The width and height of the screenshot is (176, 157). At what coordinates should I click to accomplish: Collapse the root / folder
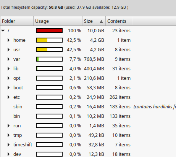tap(3, 30)
